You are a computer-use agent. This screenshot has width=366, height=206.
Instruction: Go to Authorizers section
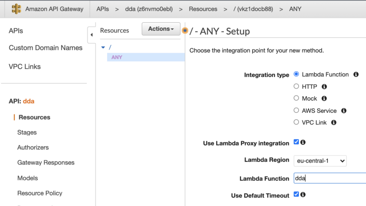[33, 148]
